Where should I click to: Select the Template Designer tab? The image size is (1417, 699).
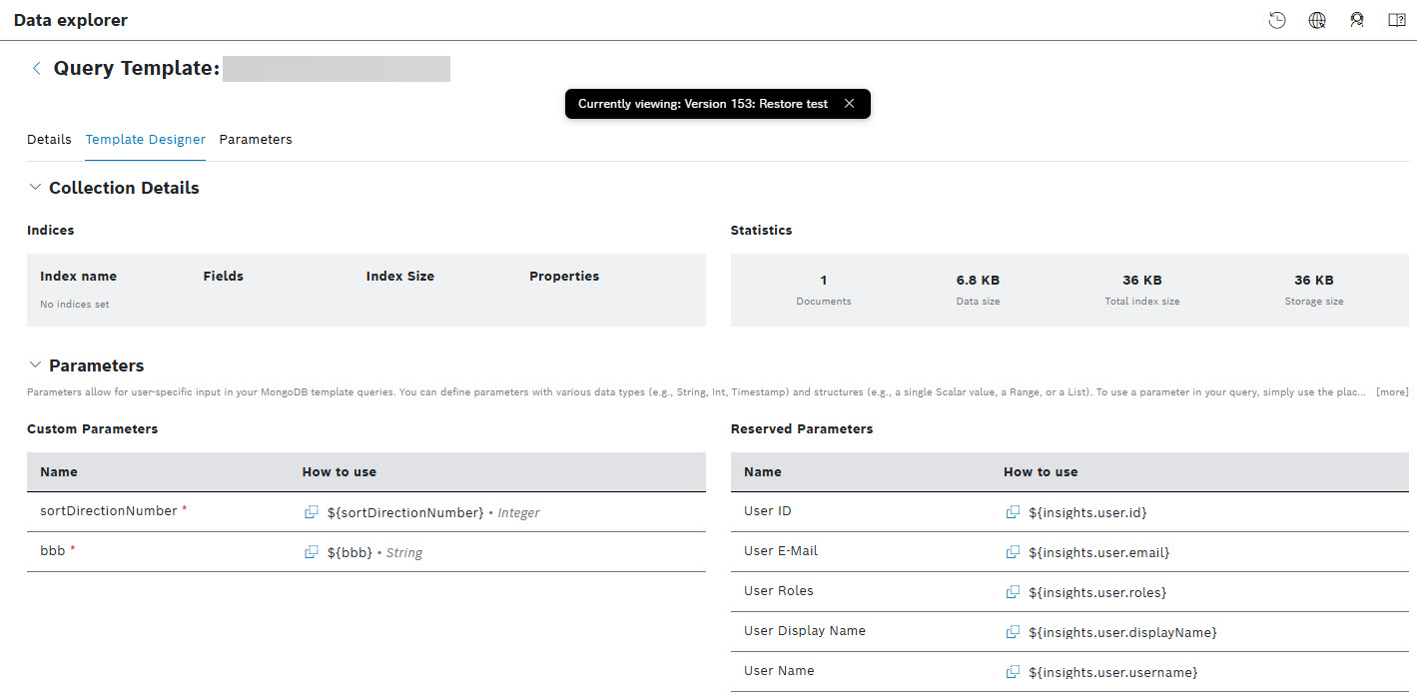[146, 140]
